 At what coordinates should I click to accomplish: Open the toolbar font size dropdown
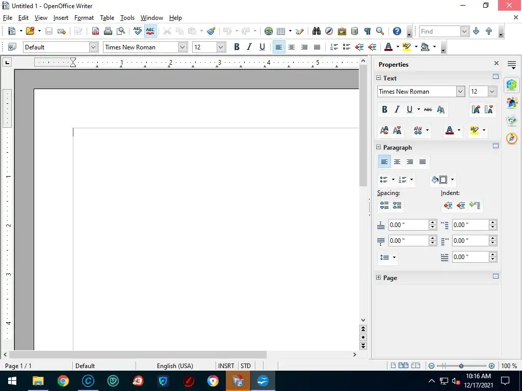point(221,47)
